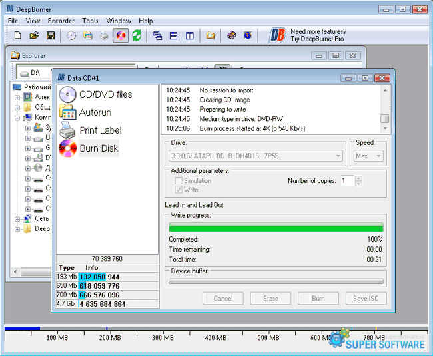Click the cascade windows toolbar icon

click(157, 35)
